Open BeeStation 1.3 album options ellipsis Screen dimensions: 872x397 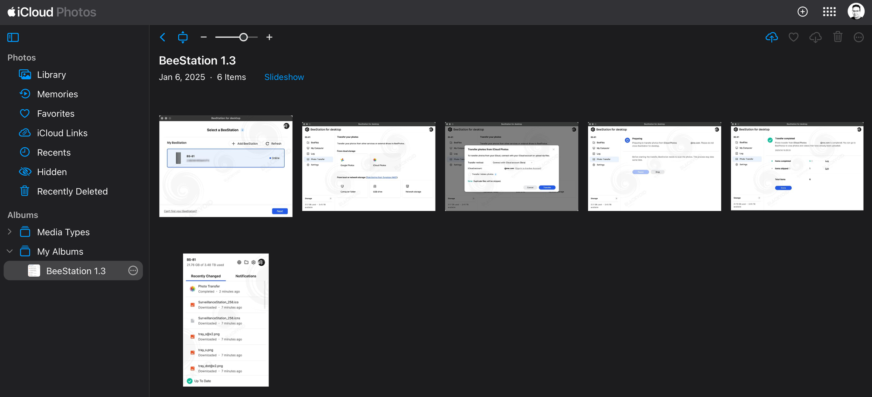click(133, 271)
